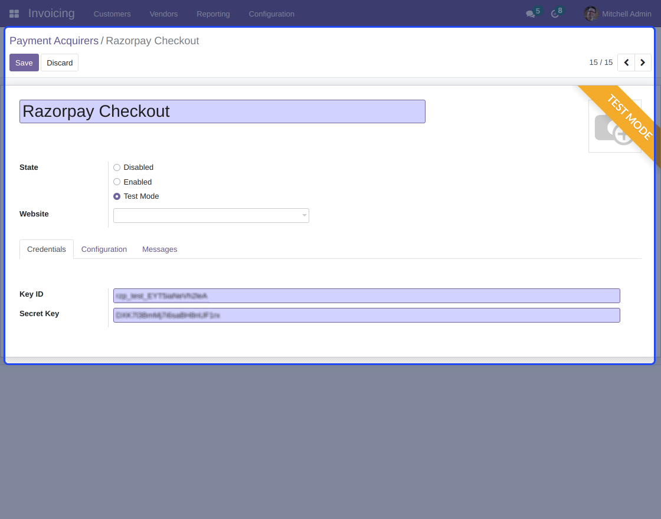Screen dimensions: 661x519
Task: Click the Website field label
Action: pyautogui.click(x=34, y=214)
